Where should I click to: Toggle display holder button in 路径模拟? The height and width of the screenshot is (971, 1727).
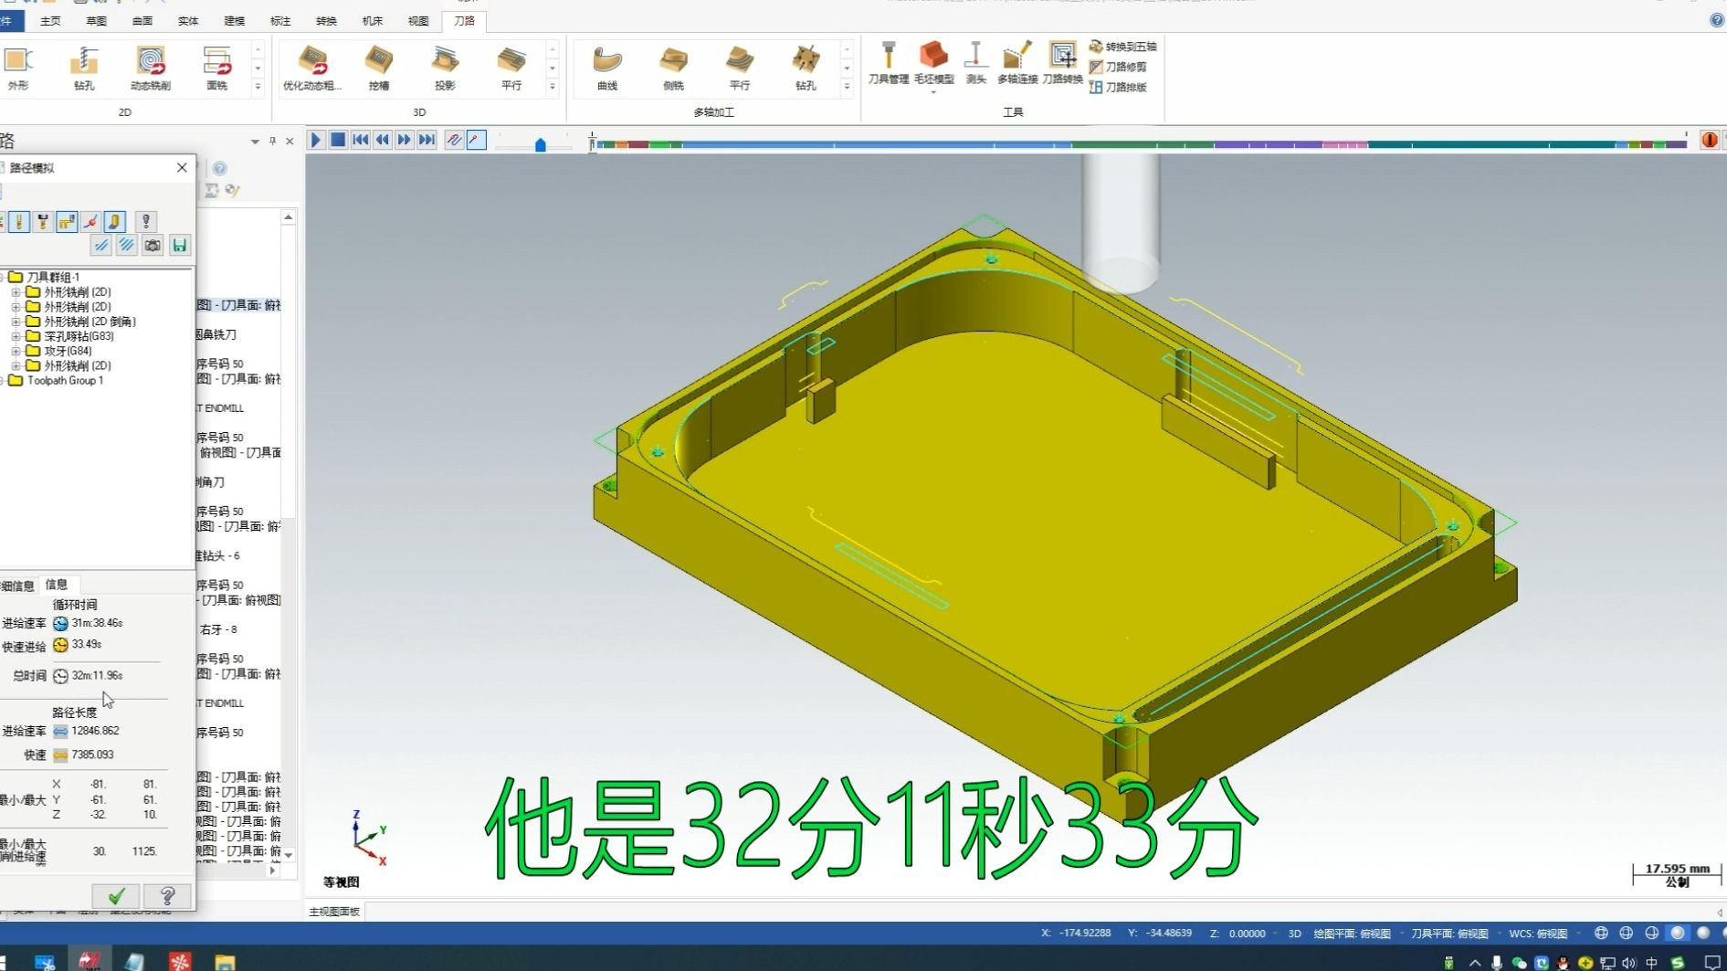43,221
